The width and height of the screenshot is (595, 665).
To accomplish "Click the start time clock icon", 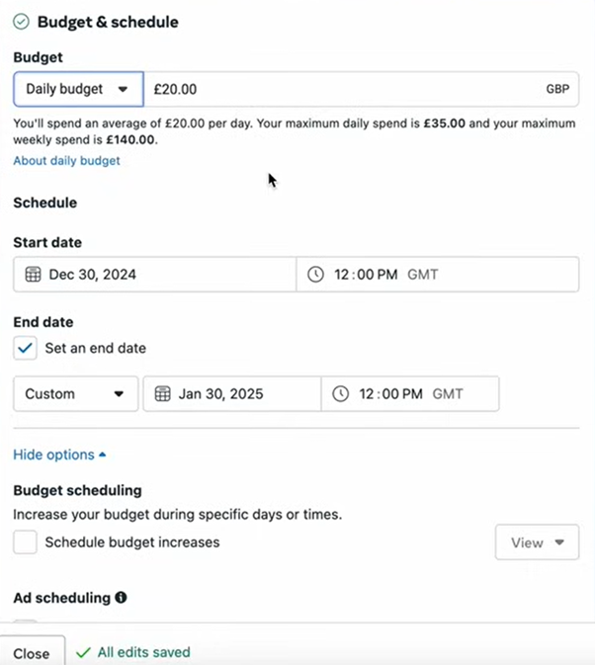I will click(315, 275).
